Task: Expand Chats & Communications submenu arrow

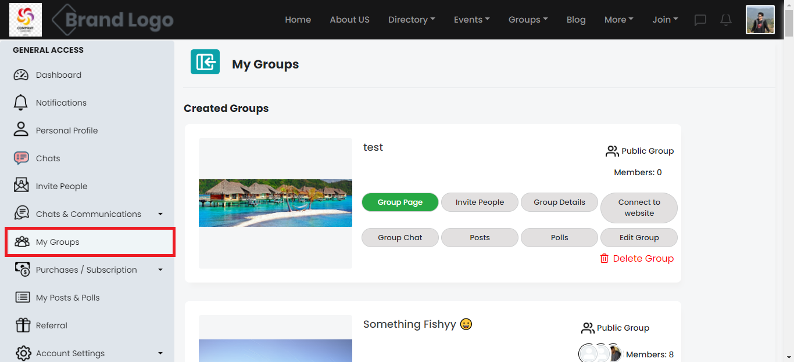Action: [x=160, y=214]
